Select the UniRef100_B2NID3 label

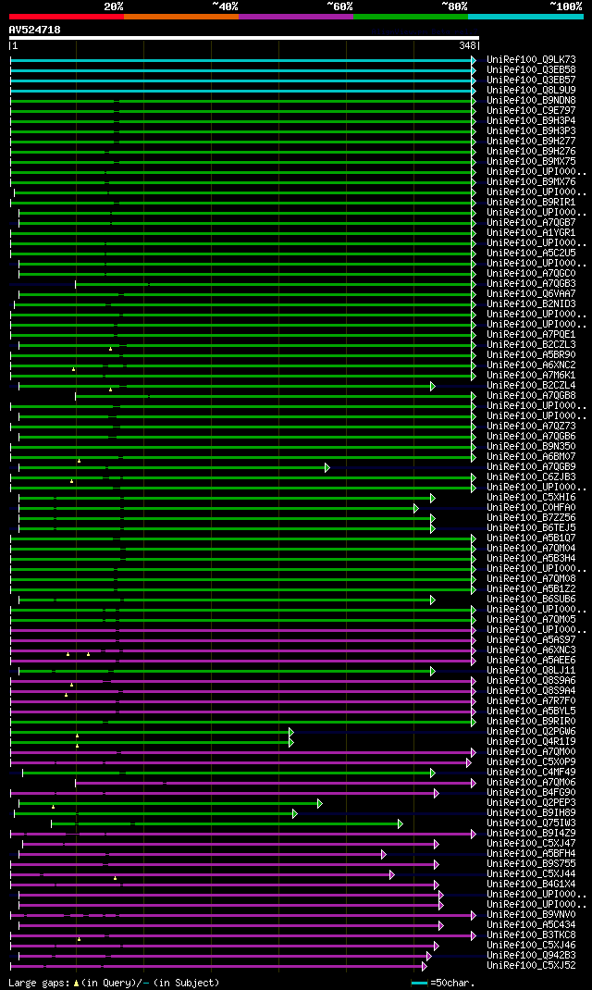(531, 303)
